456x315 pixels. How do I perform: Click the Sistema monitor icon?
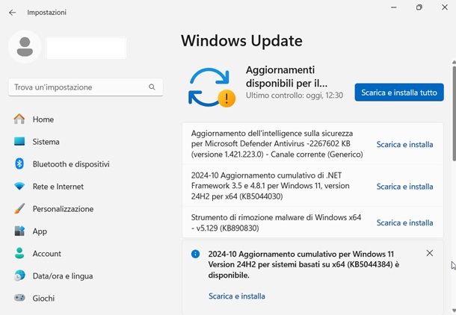click(19, 141)
